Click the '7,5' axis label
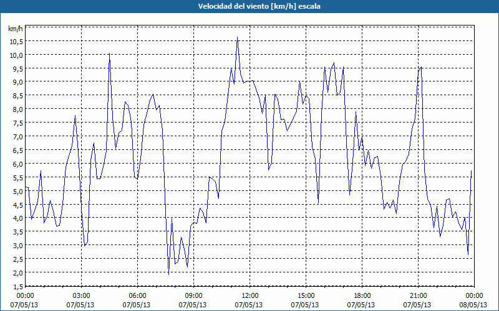The width and height of the screenshot is (499, 311). (18, 123)
